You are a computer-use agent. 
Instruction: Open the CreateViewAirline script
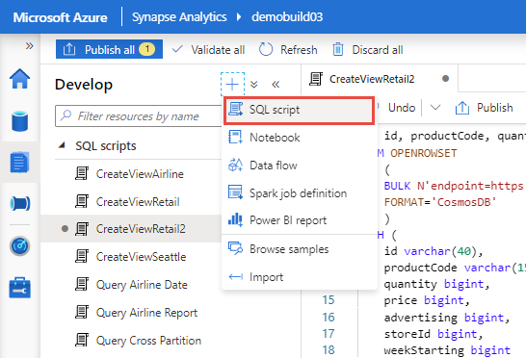click(140, 174)
